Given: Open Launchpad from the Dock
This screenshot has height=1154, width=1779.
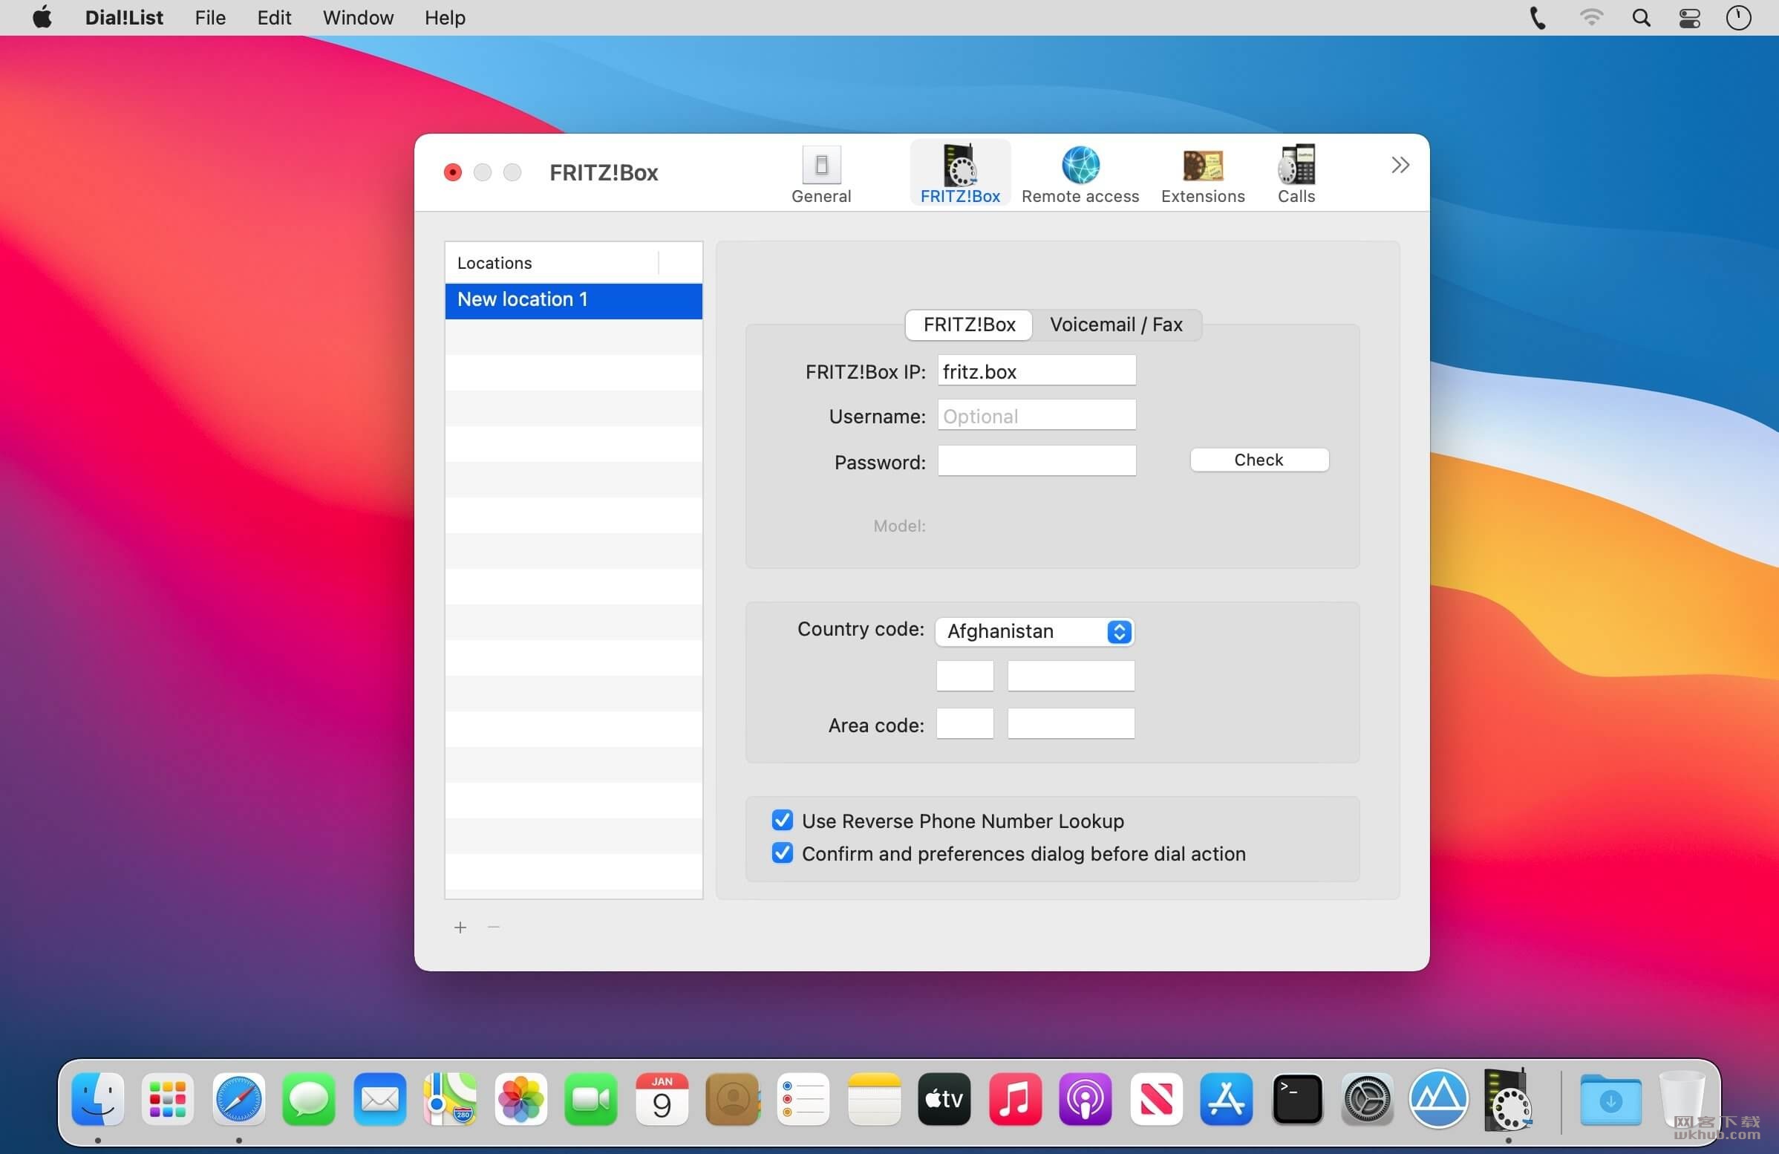Looking at the screenshot, I should tap(169, 1099).
